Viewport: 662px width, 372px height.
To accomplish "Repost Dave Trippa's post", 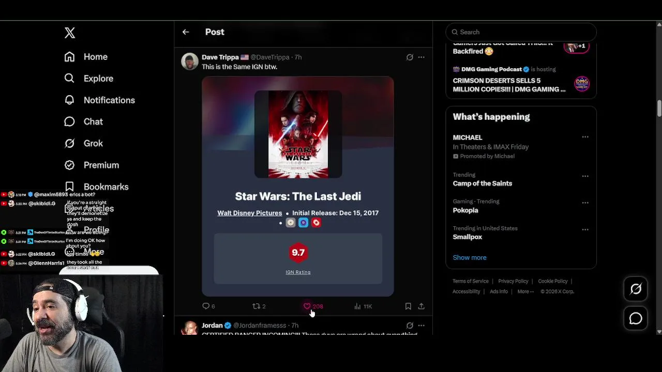I will [x=259, y=306].
